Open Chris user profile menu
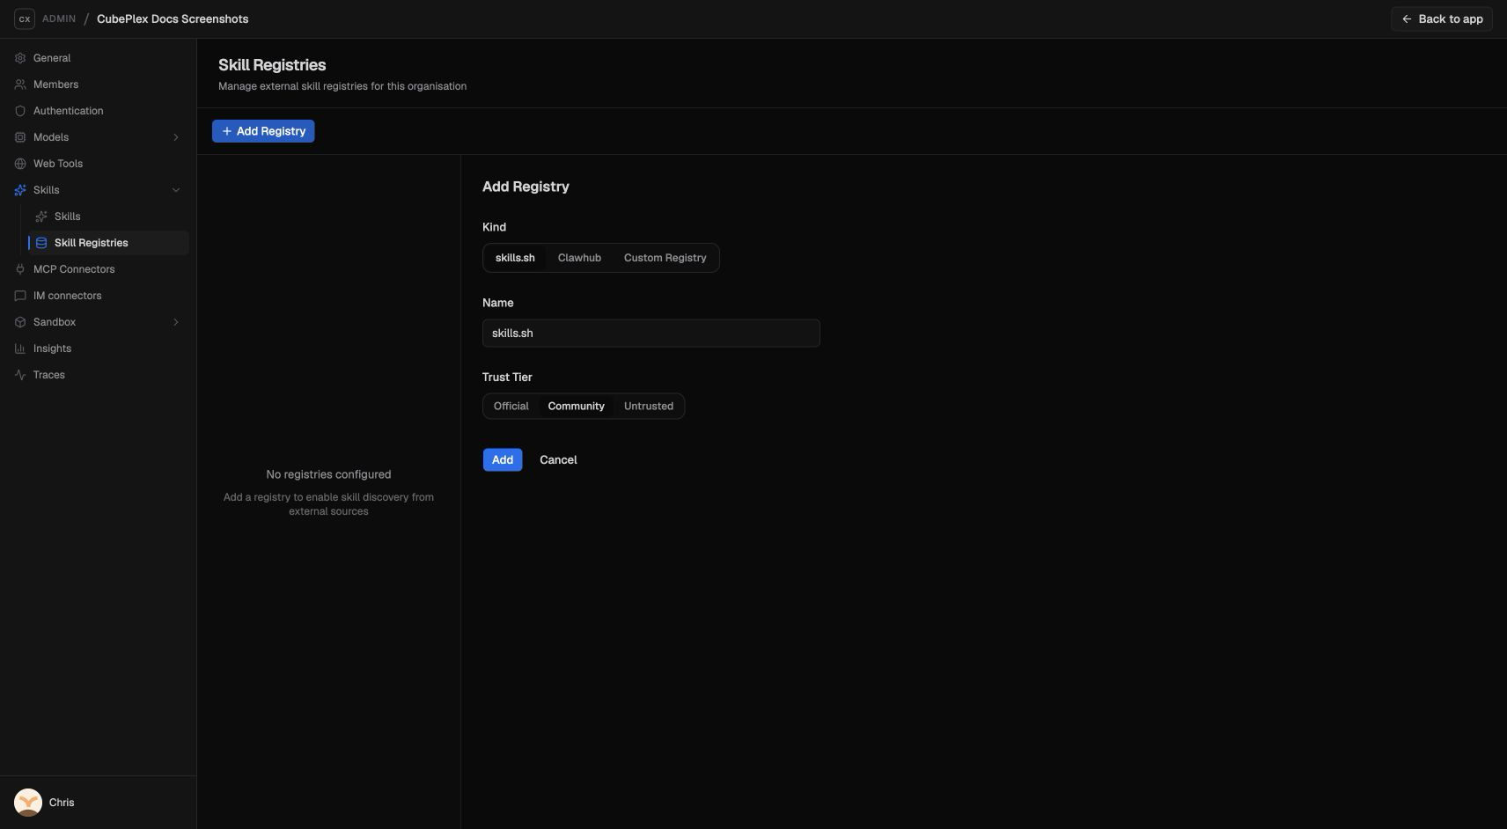 [x=98, y=803]
